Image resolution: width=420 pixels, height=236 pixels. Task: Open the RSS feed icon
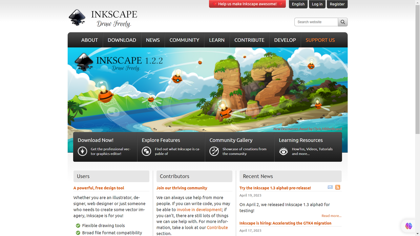(x=338, y=187)
